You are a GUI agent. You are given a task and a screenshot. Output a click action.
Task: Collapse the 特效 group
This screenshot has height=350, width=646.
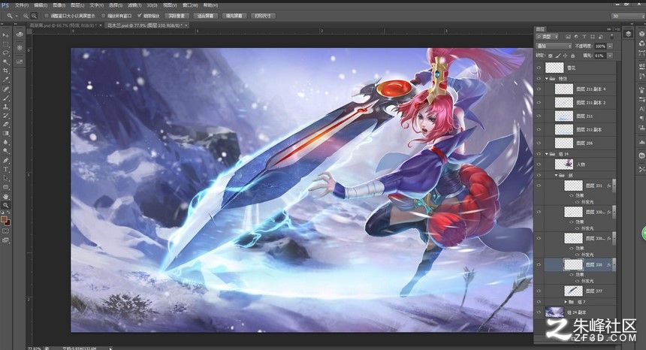pyautogui.click(x=547, y=78)
